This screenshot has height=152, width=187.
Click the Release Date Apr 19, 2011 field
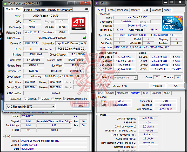pos(32,32)
